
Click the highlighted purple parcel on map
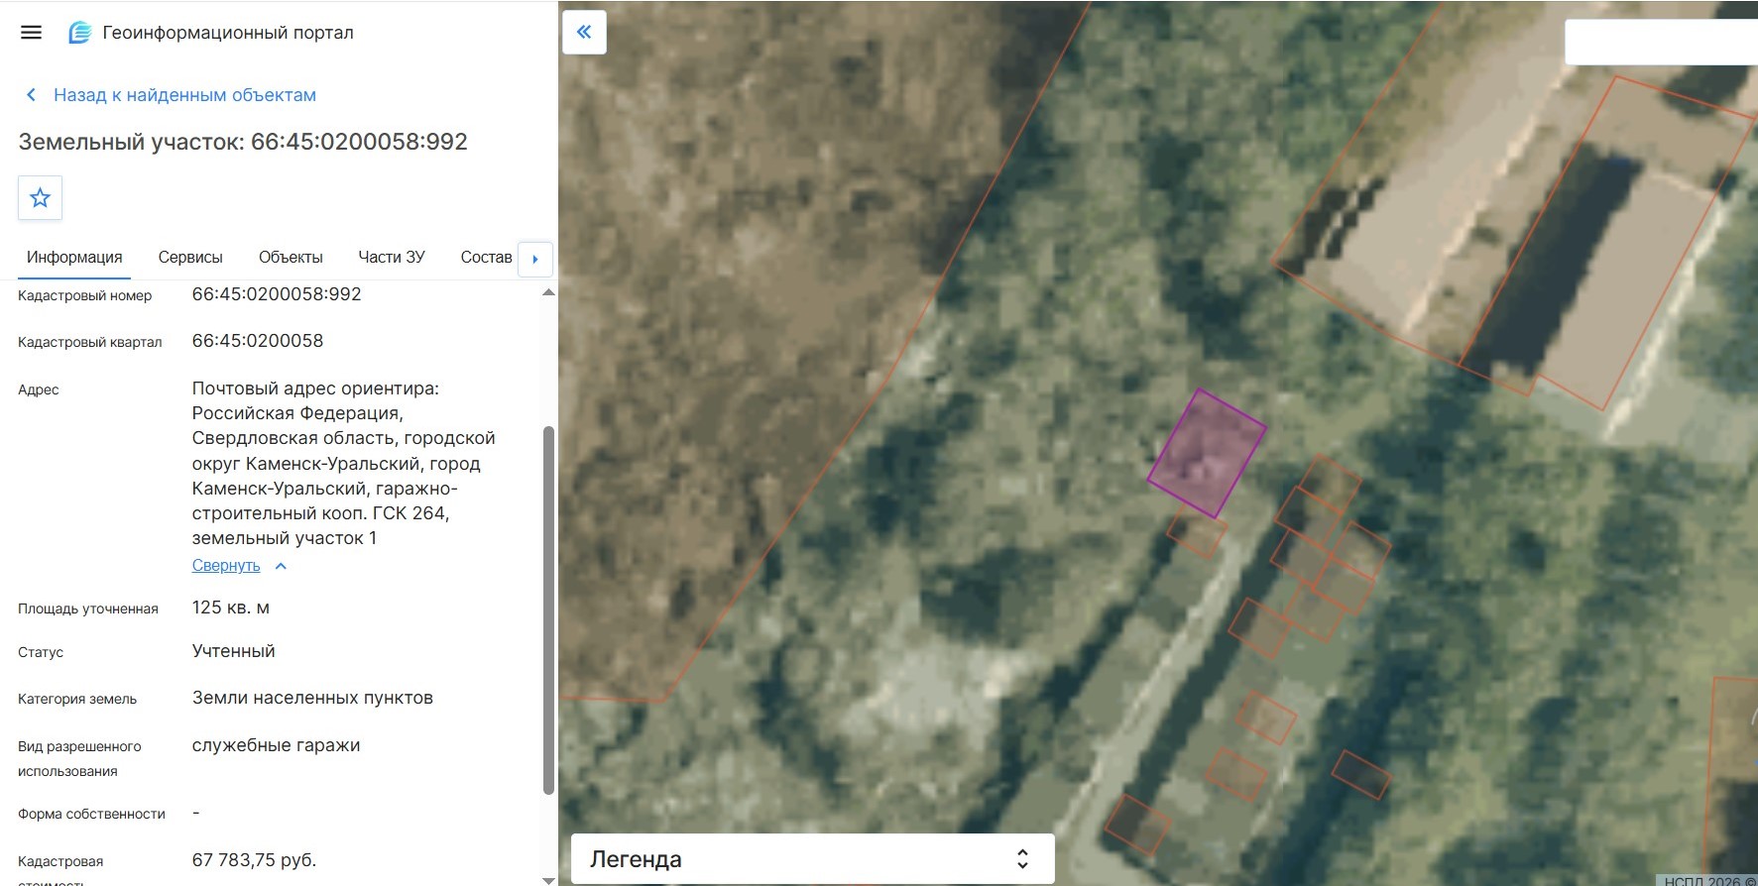coord(1207,453)
